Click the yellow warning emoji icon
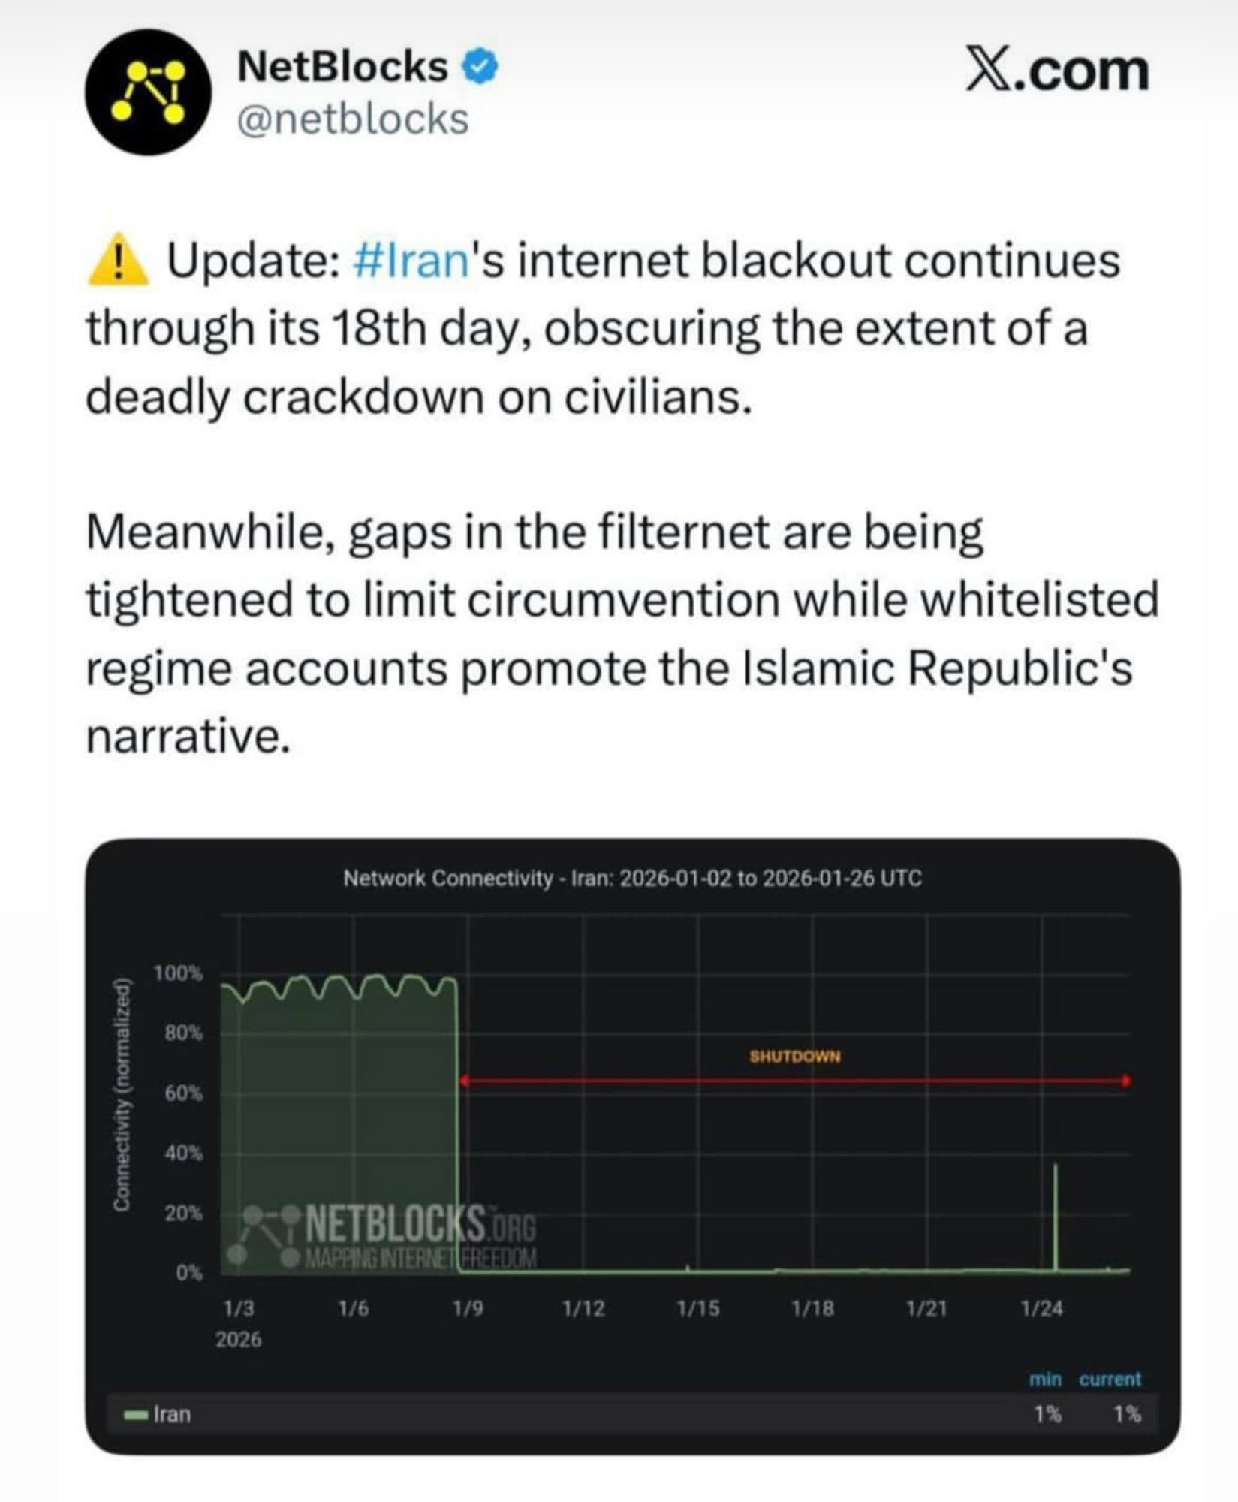The width and height of the screenshot is (1238, 1502). 118,261
